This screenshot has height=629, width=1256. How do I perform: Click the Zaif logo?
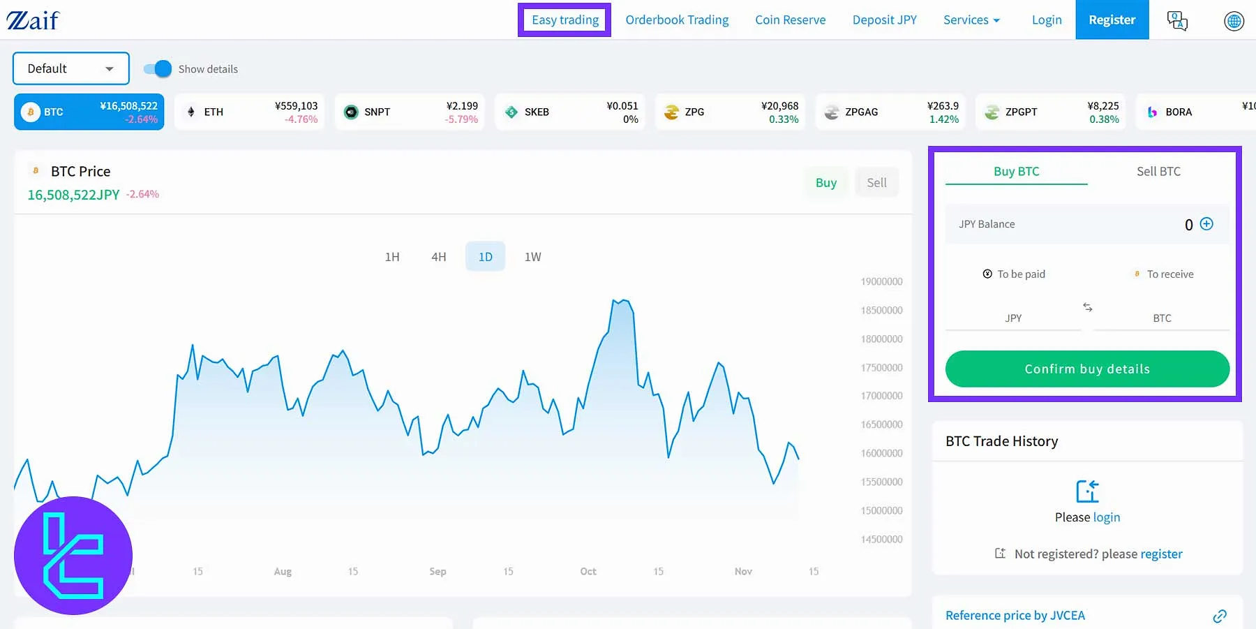[32, 20]
